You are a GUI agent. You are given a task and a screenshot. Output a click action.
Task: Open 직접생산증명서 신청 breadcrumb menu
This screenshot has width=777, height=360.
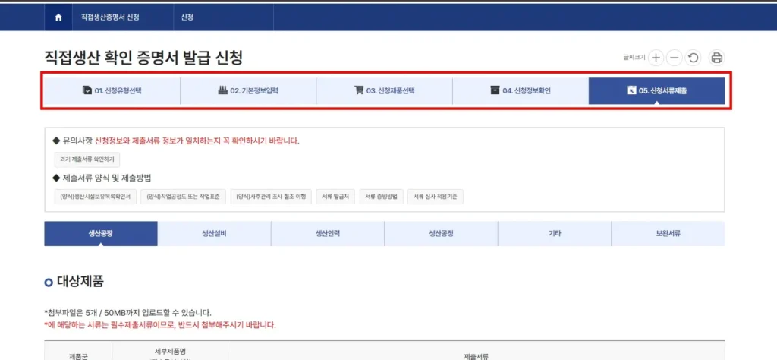pos(110,17)
